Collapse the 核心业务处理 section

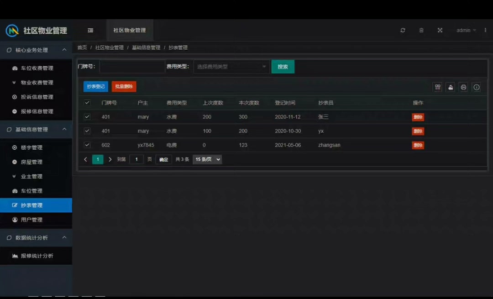coord(36,50)
